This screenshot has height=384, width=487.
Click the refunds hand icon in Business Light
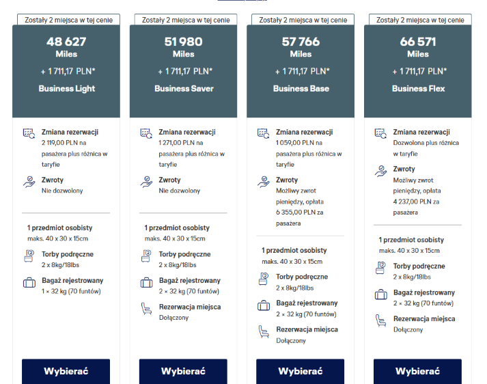(29, 182)
